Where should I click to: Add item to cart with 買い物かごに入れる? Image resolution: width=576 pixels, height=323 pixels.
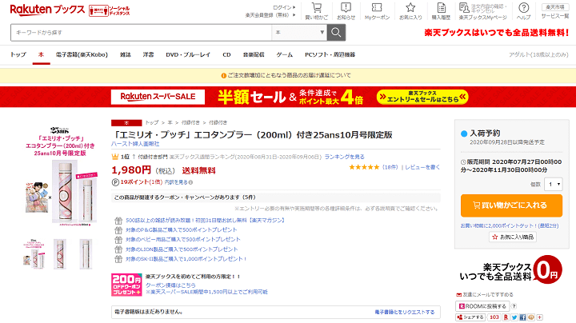(511, 205)
